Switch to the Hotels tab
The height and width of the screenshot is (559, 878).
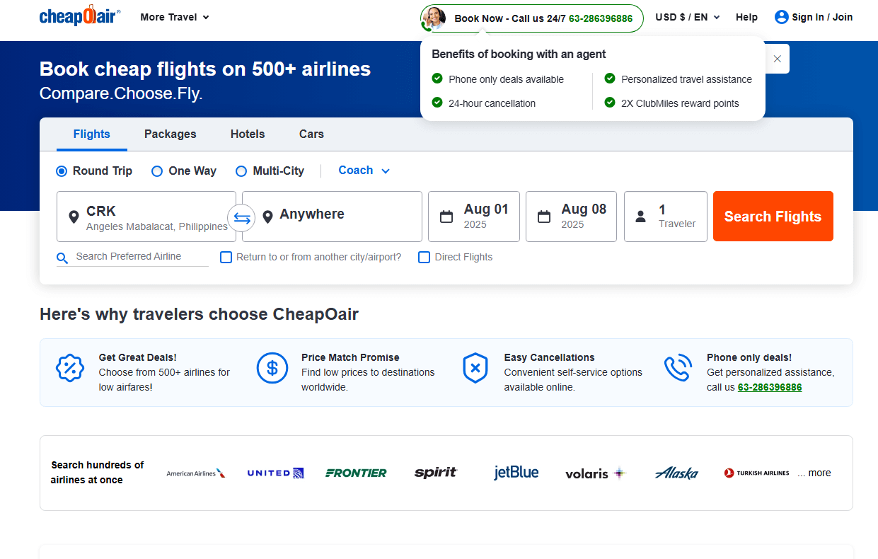[248, 134]
